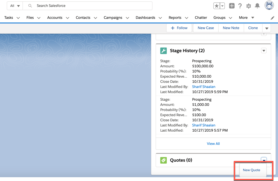The height and width of the screenshot is (181, 278).
Task: Click the Stage History (2) heading
Action: 187,51
